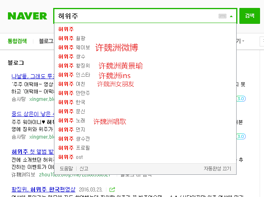Open blog result titled 나날들, 그래도
Image resolution: width=264 pixels, height=197 pixels.
pyautogui.click(x=33, y=76)
